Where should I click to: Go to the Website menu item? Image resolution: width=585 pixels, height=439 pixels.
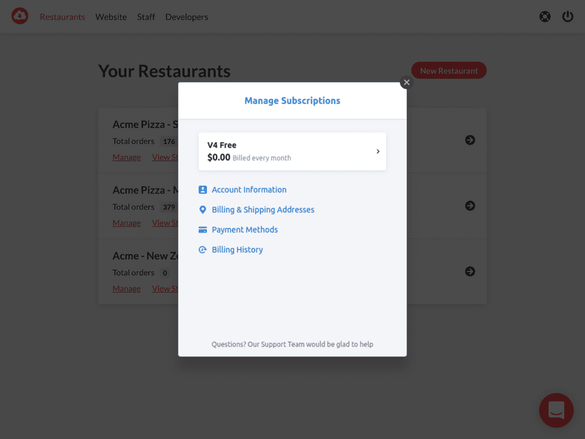point(111,17)
